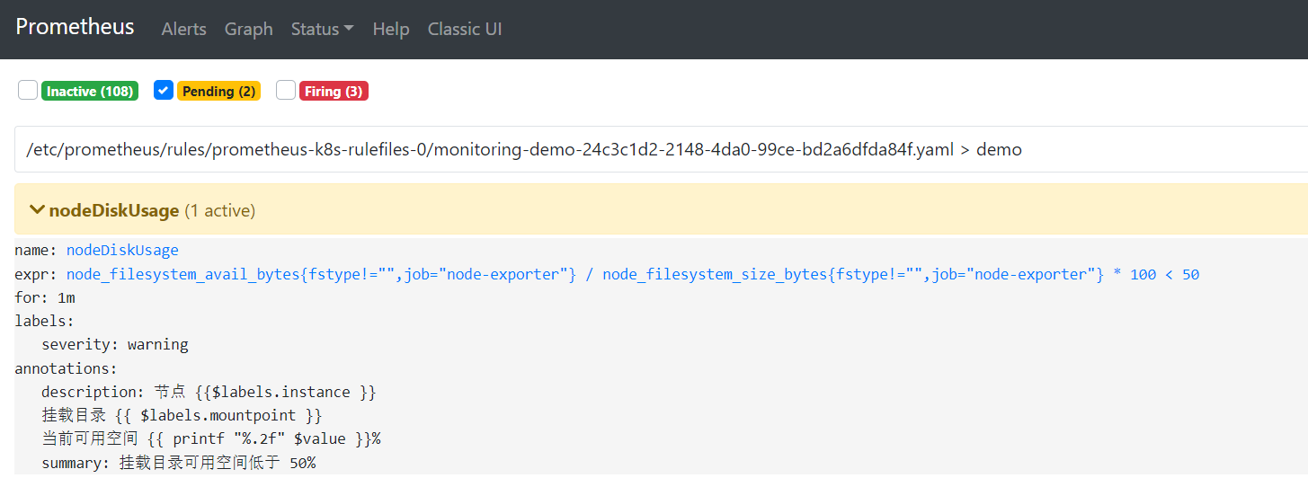Enable the Inactive alerts checkbox
Screen dimensions: 1308x478
[28, 91]
